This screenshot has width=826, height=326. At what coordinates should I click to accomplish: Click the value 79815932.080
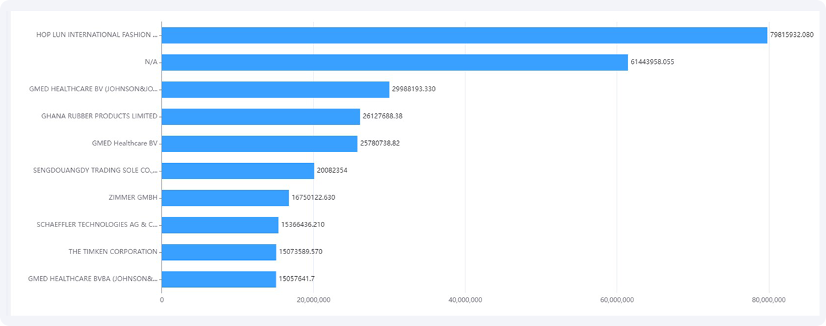(792, 35)
